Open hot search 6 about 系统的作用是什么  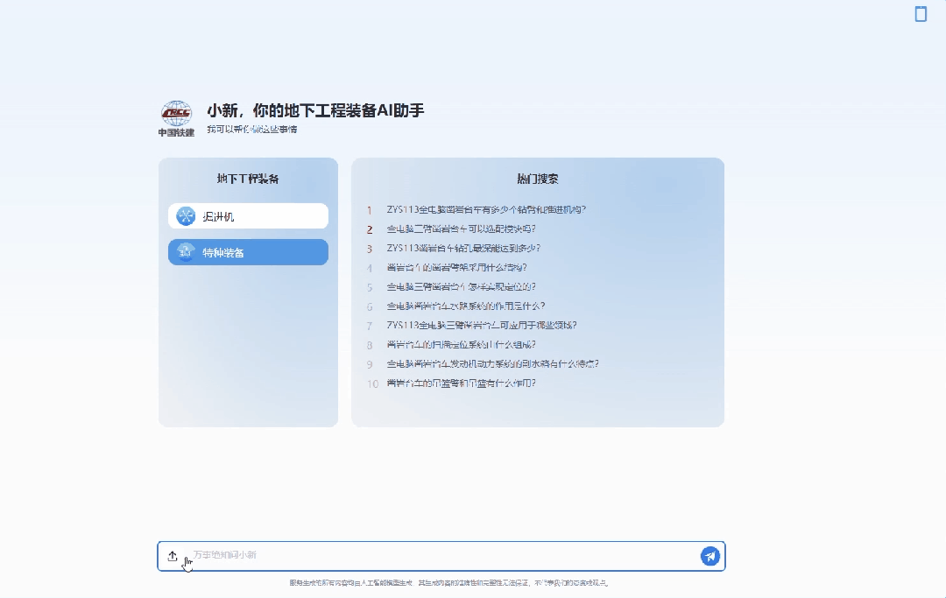[466, 306]
